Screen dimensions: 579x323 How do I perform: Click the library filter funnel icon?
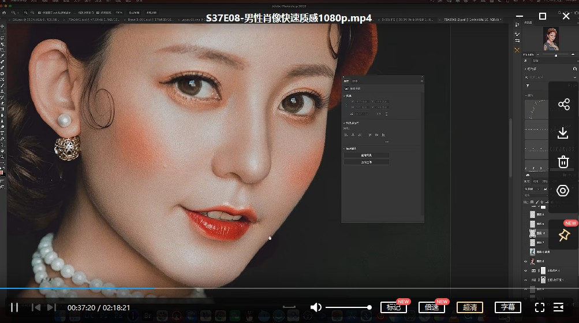coord(528,86)
